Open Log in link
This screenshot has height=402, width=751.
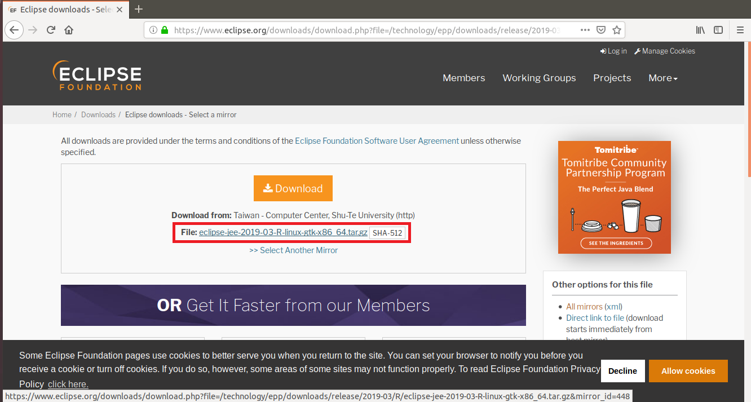tap(613, 51)
